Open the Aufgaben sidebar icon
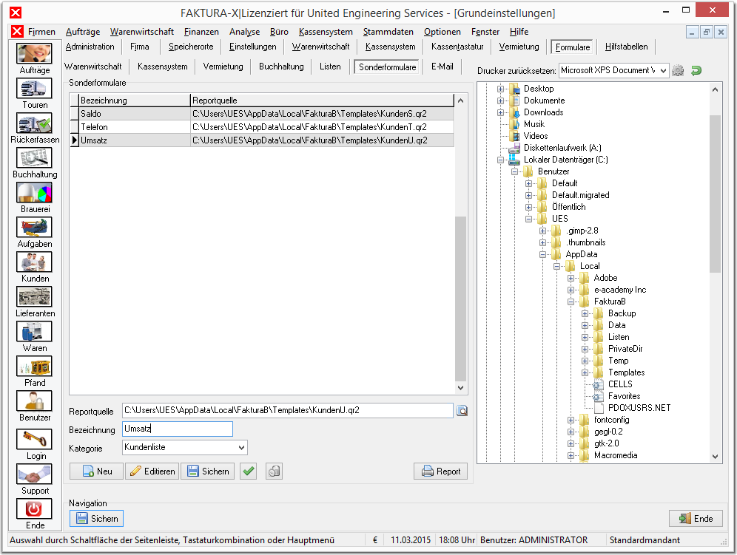This screenshot has width=737, height=555. pyautogui.click(x=34, y=228)
